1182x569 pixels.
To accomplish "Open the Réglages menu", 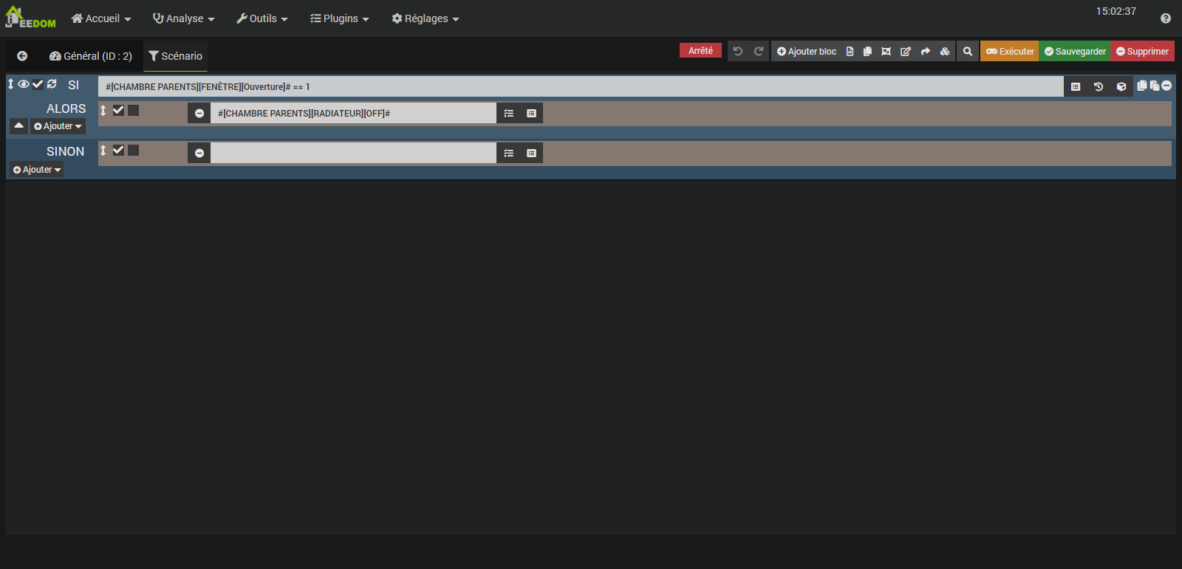I will [x=426, y=18].
